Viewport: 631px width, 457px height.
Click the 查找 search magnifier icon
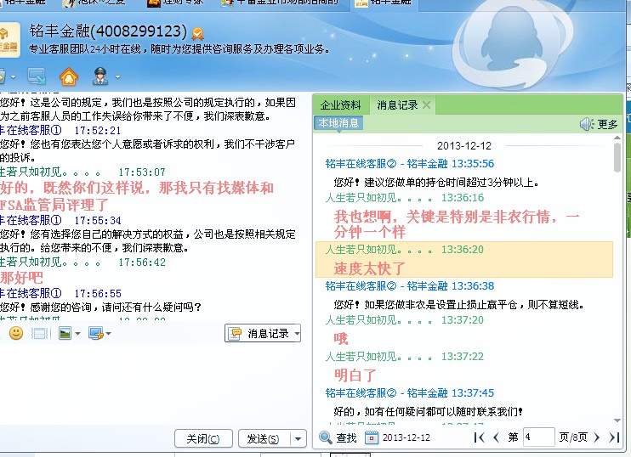pos(325,437)
